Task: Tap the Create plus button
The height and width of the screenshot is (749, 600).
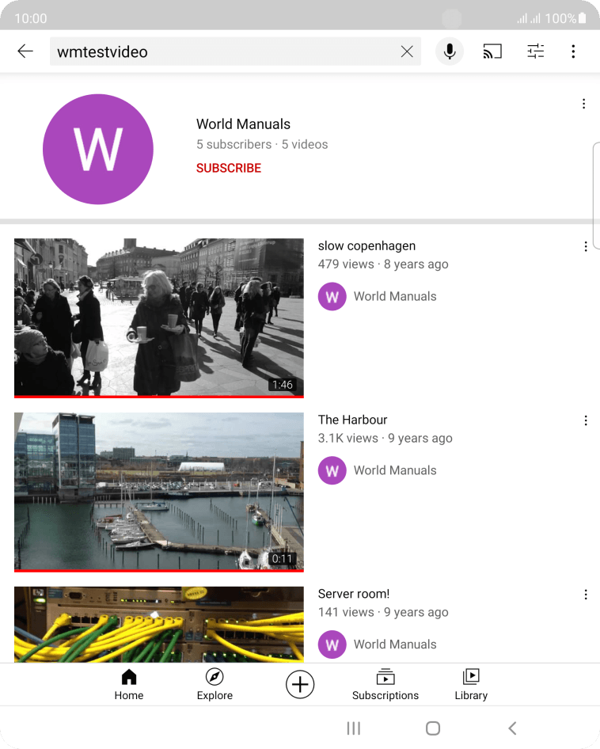Action: (x=300, y=685)
